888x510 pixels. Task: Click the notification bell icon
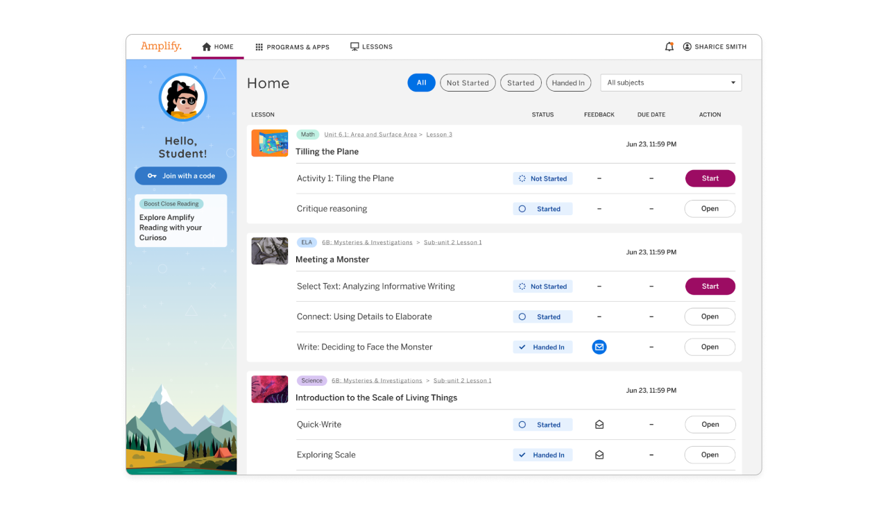tap(669, 46)
